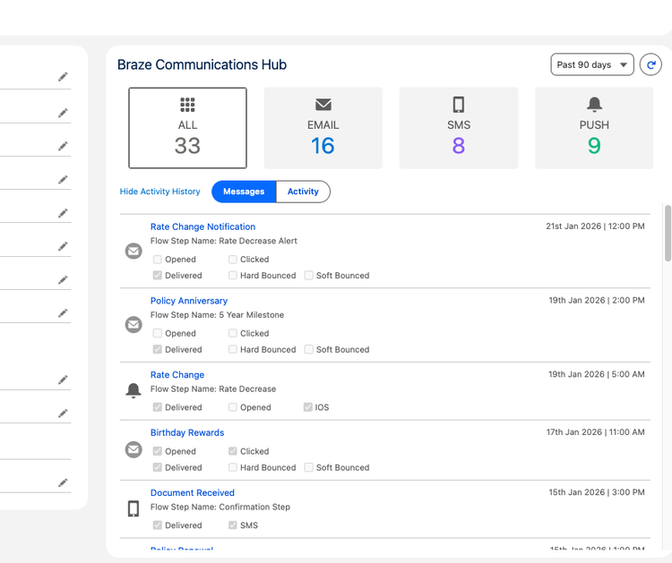Toggle Hard Bounced checkbox under Policy Anniversary
The width and height of the screenshot is (672, 563).
233,350
